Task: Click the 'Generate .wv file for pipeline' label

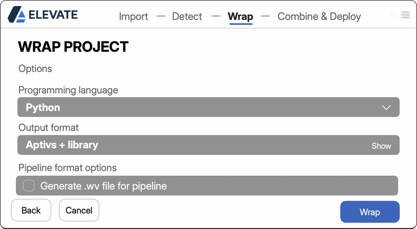Action: 103,186
